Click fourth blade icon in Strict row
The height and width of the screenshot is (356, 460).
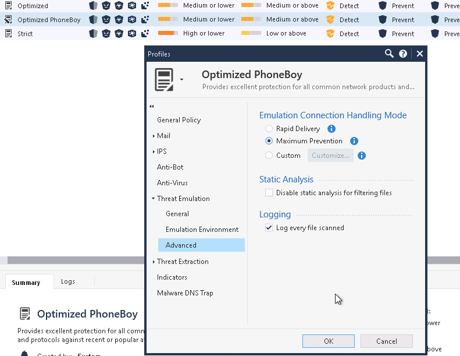click(x=132, y=34)
